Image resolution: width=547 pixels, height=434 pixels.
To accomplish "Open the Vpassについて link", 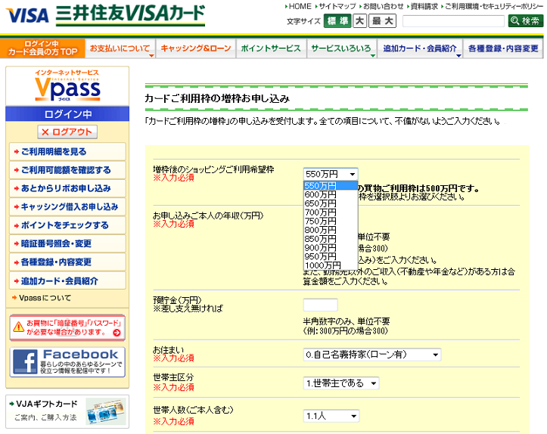I will click(45, 298).
